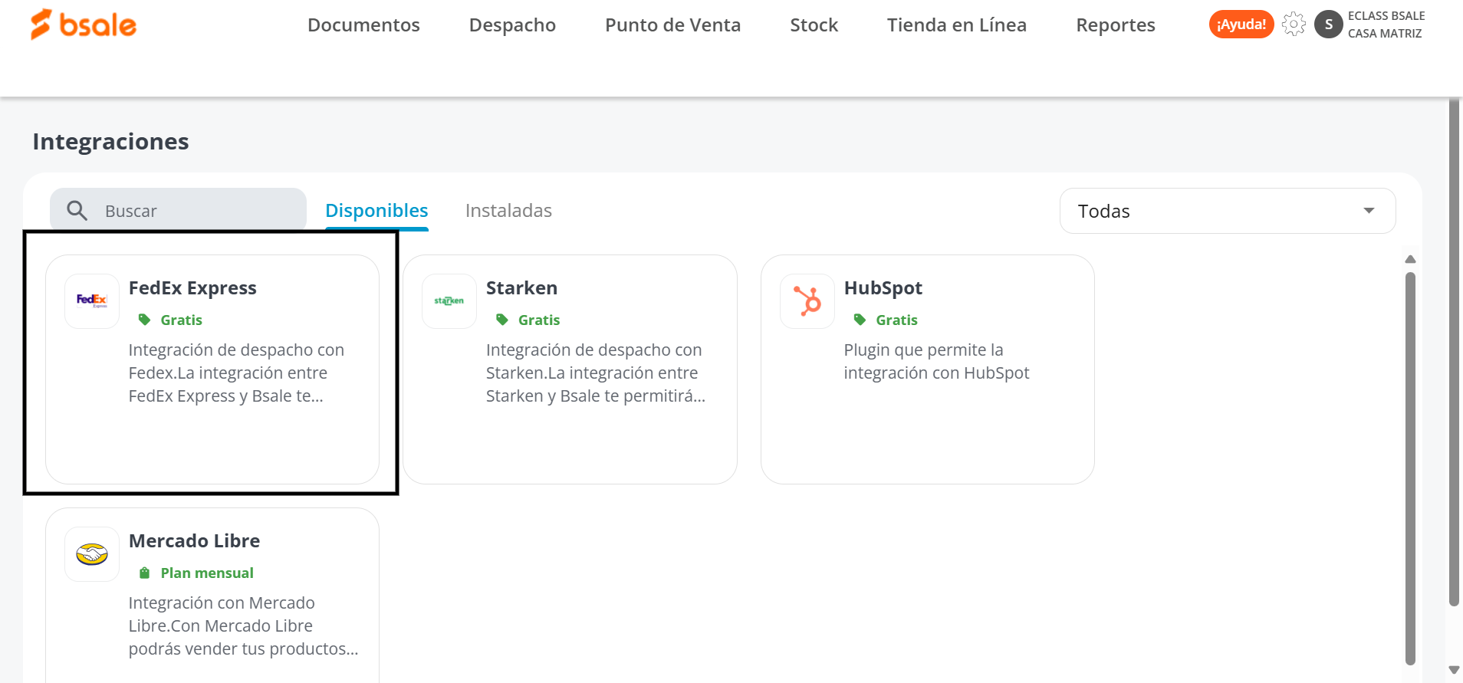Click the 'Plan mensual' label
Screen dimensions: 1463x683
click(x=207, y=573)
